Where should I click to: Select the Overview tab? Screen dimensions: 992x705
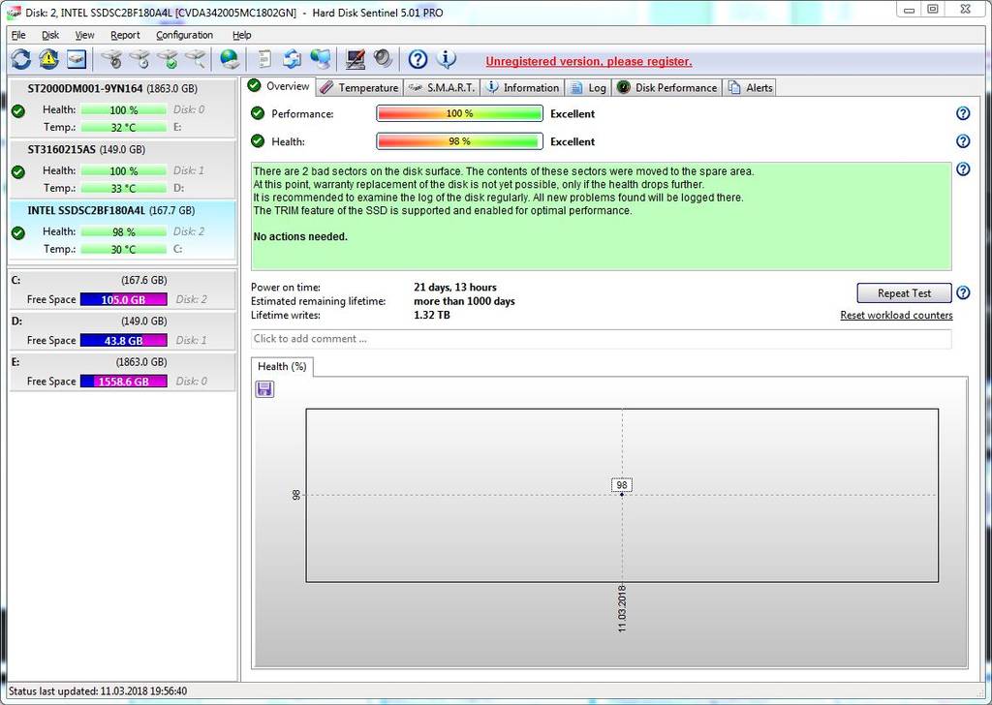[x=279, y=86]
